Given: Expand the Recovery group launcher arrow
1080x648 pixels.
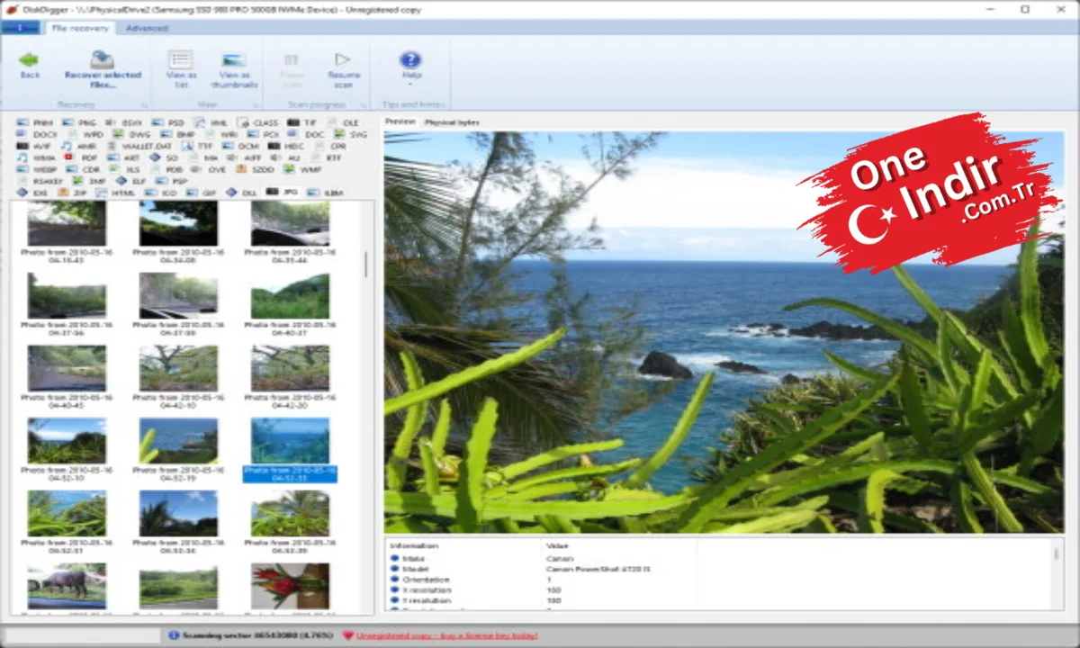Looking at the screenshot, I should (143, 105).
